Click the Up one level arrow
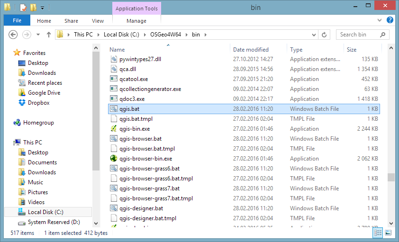Viewport: 399px width, 242px height. point(48,35)
